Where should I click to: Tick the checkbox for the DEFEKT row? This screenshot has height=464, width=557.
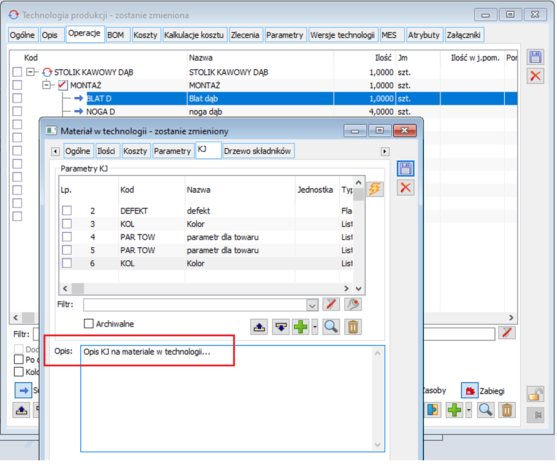[67, 211]
